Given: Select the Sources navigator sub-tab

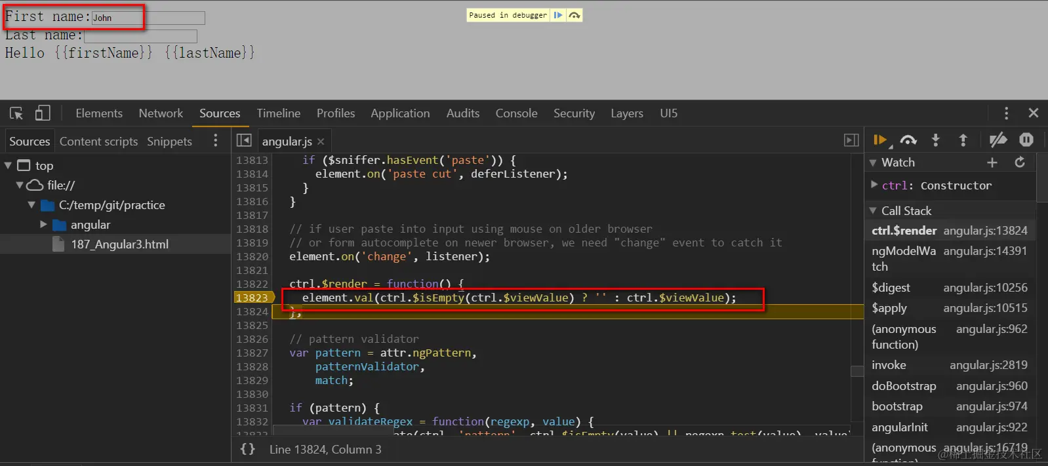Looking at the screenshot, I should pos(30,141).
